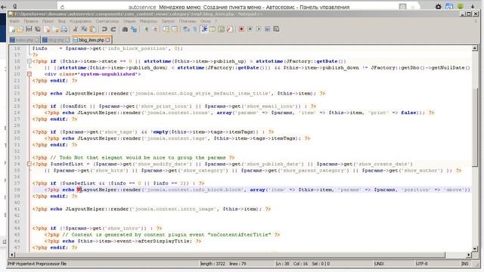Collapse the code fold at line 34
The width and height of the screenshot is (484, 272).
29,164
